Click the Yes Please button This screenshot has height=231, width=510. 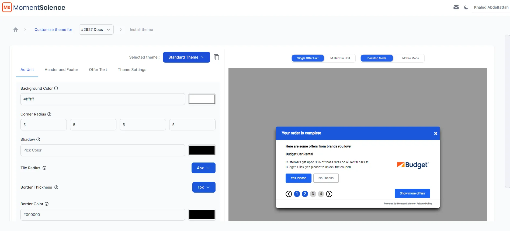tap(299, 178)
